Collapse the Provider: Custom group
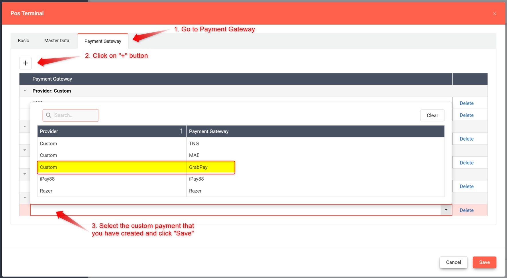The width and height of the screenshot is (507, 278). click(x=25, y=91)
